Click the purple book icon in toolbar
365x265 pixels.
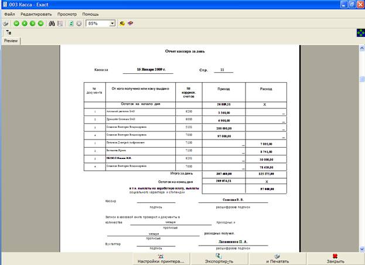point(131,23)
